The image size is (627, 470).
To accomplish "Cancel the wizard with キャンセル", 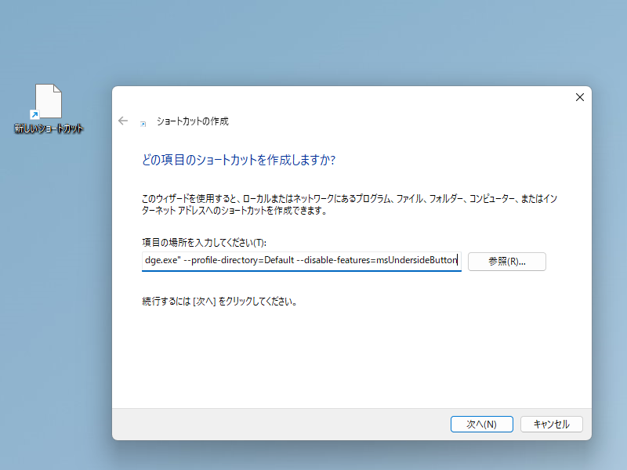I will [x=551, y=424].
